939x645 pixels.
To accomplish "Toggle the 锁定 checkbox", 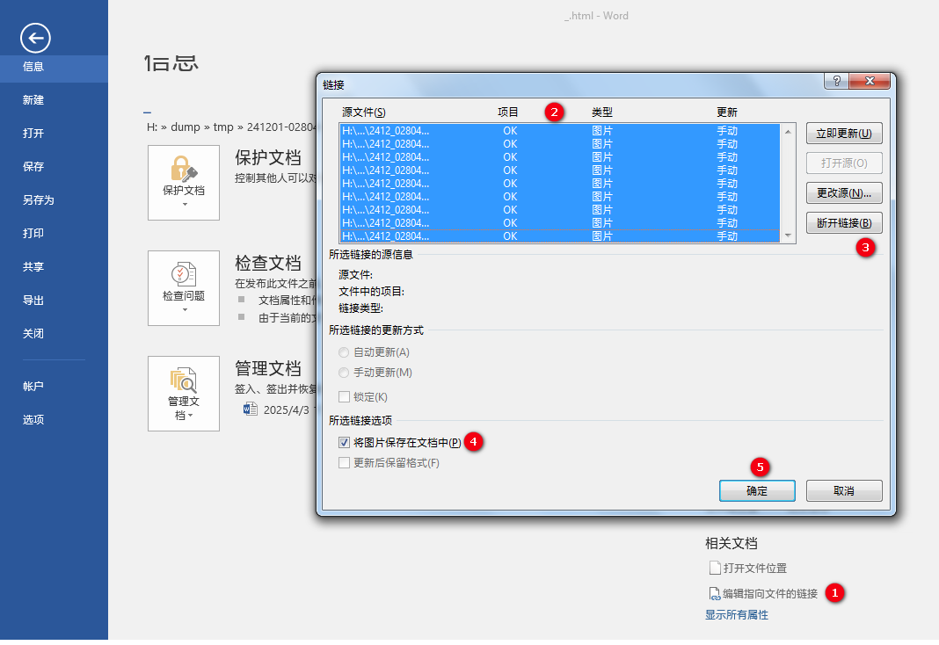I will pyautogui.click(x=345, y=397).
